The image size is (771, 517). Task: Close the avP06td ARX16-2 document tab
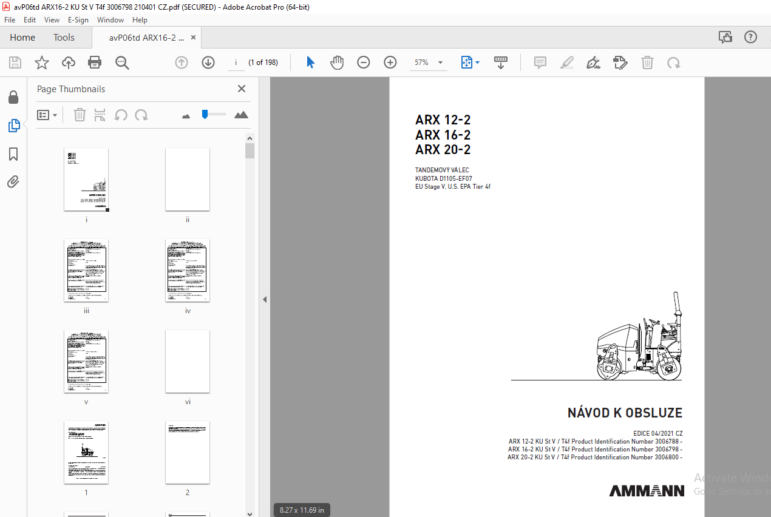click(194, 38)
